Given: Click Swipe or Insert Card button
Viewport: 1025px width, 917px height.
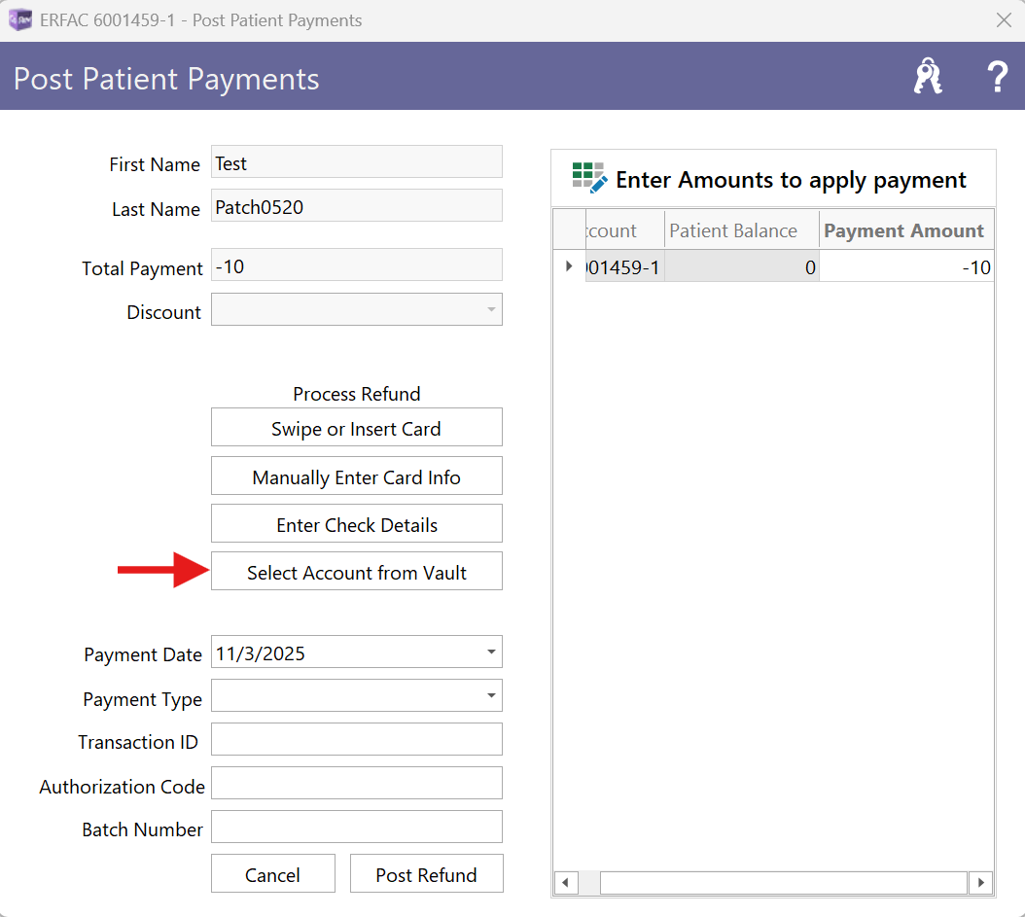Looking at the screenshot, I should click(x=356, y=428).
